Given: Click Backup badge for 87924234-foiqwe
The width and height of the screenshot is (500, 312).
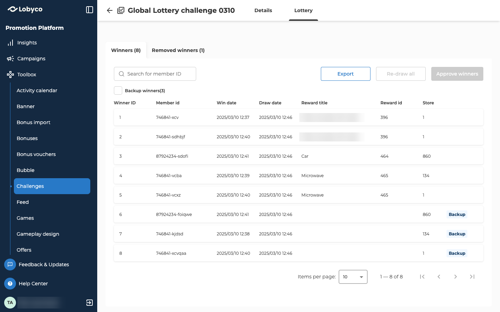Looking at the screenshot, I should click(x=457, y=215).
